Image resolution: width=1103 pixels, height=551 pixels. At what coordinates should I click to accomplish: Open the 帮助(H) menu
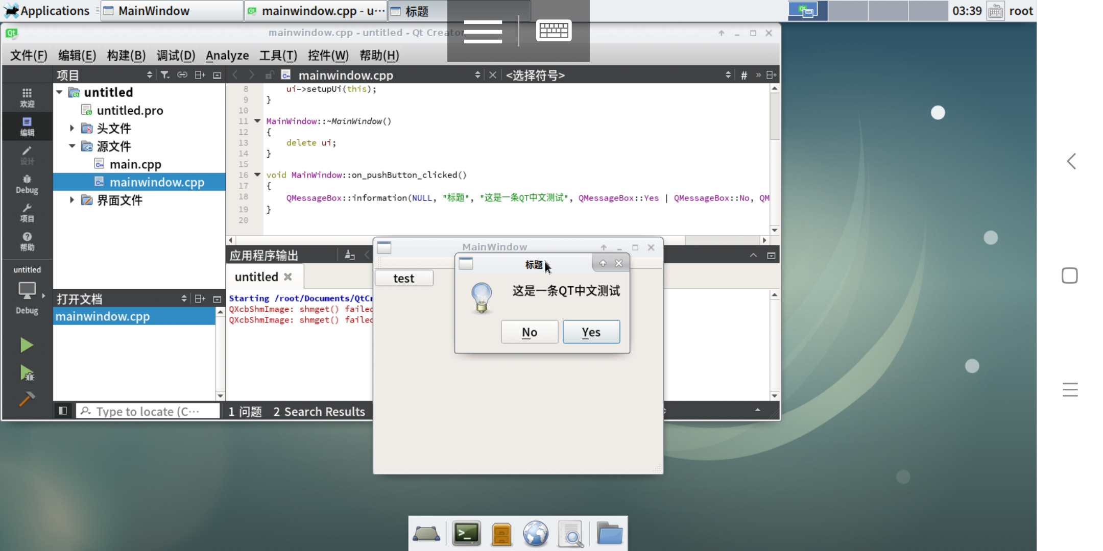tap(379, 55)
